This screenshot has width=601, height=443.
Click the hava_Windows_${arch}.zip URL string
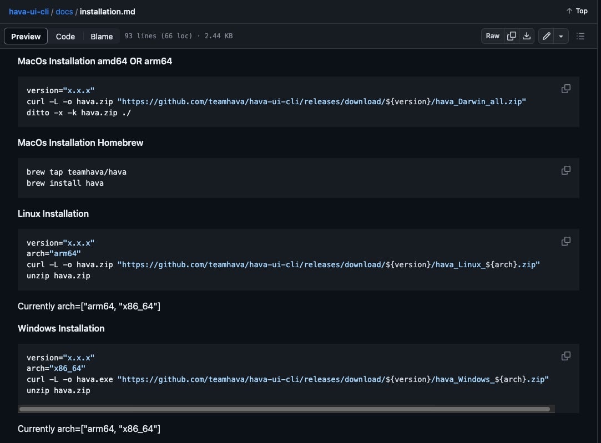pyautogui.click(x=333, y=379)
